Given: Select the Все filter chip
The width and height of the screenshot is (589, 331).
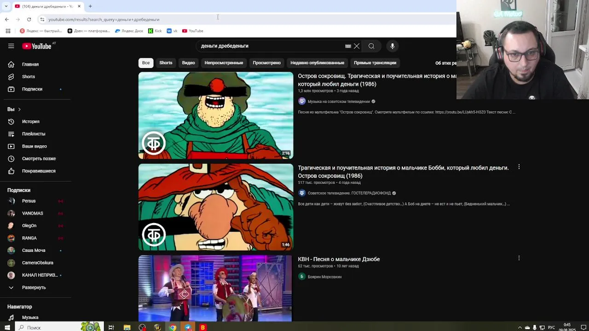Looking at the screenshot, I should coord(146,63).
